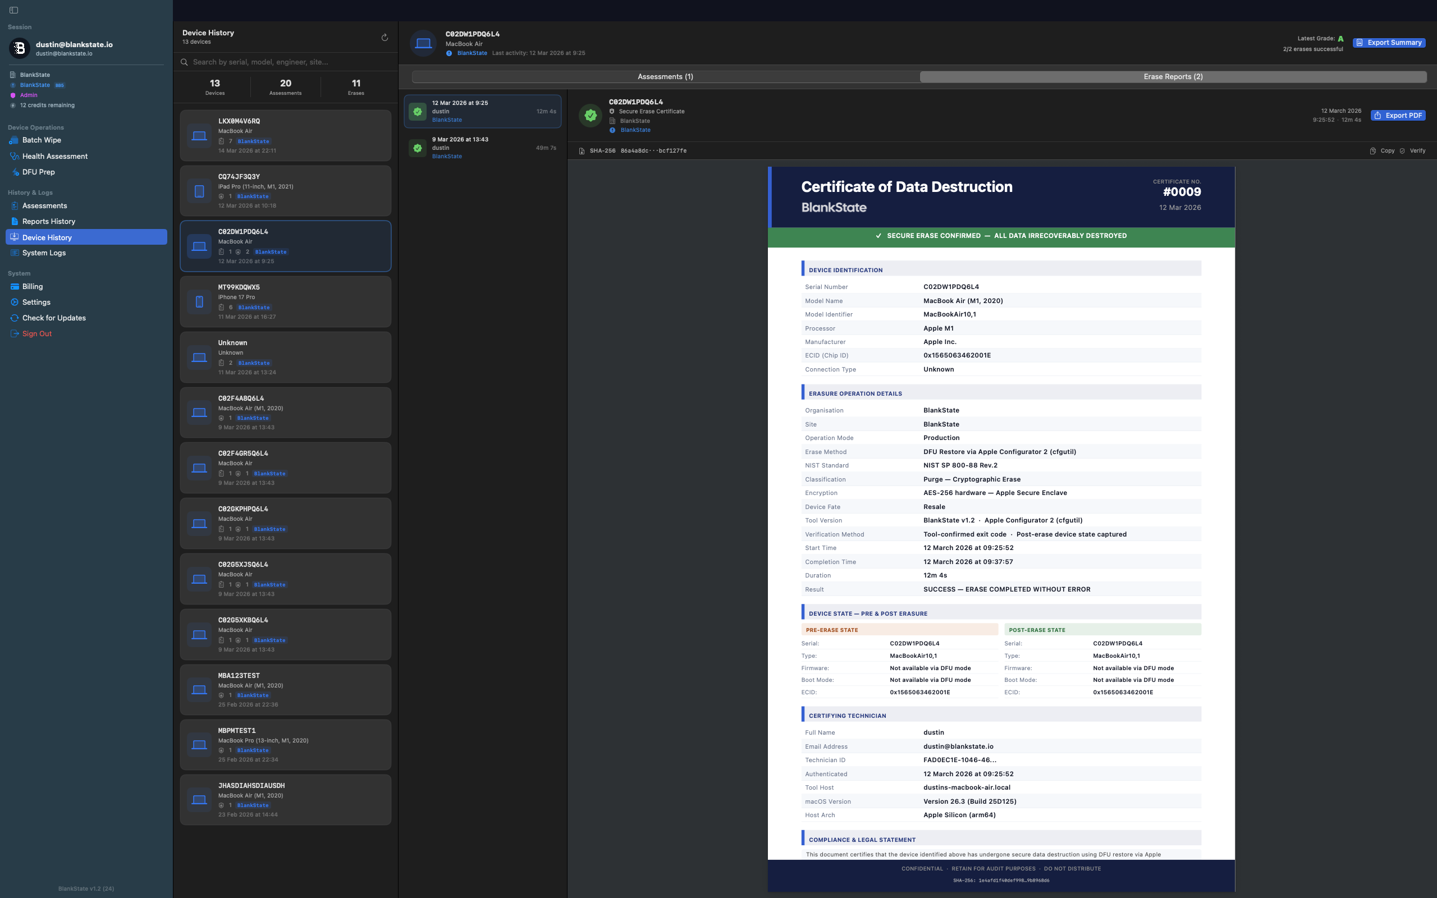
Task: Toggle the sidebar with the top-left icon
Action: click(13, 10)
